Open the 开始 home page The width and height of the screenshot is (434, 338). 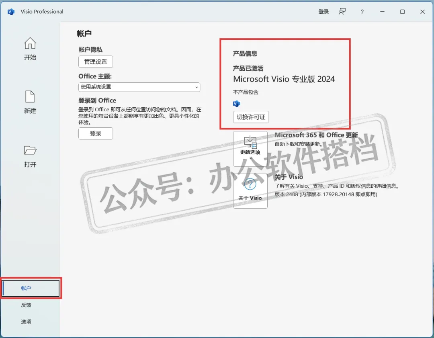30,49
